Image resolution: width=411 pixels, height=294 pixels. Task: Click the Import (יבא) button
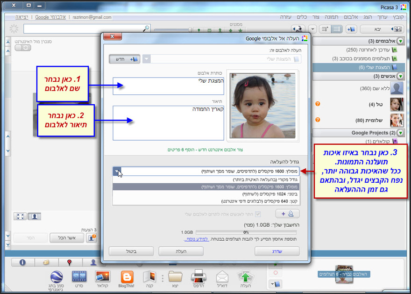click(382, 29)
